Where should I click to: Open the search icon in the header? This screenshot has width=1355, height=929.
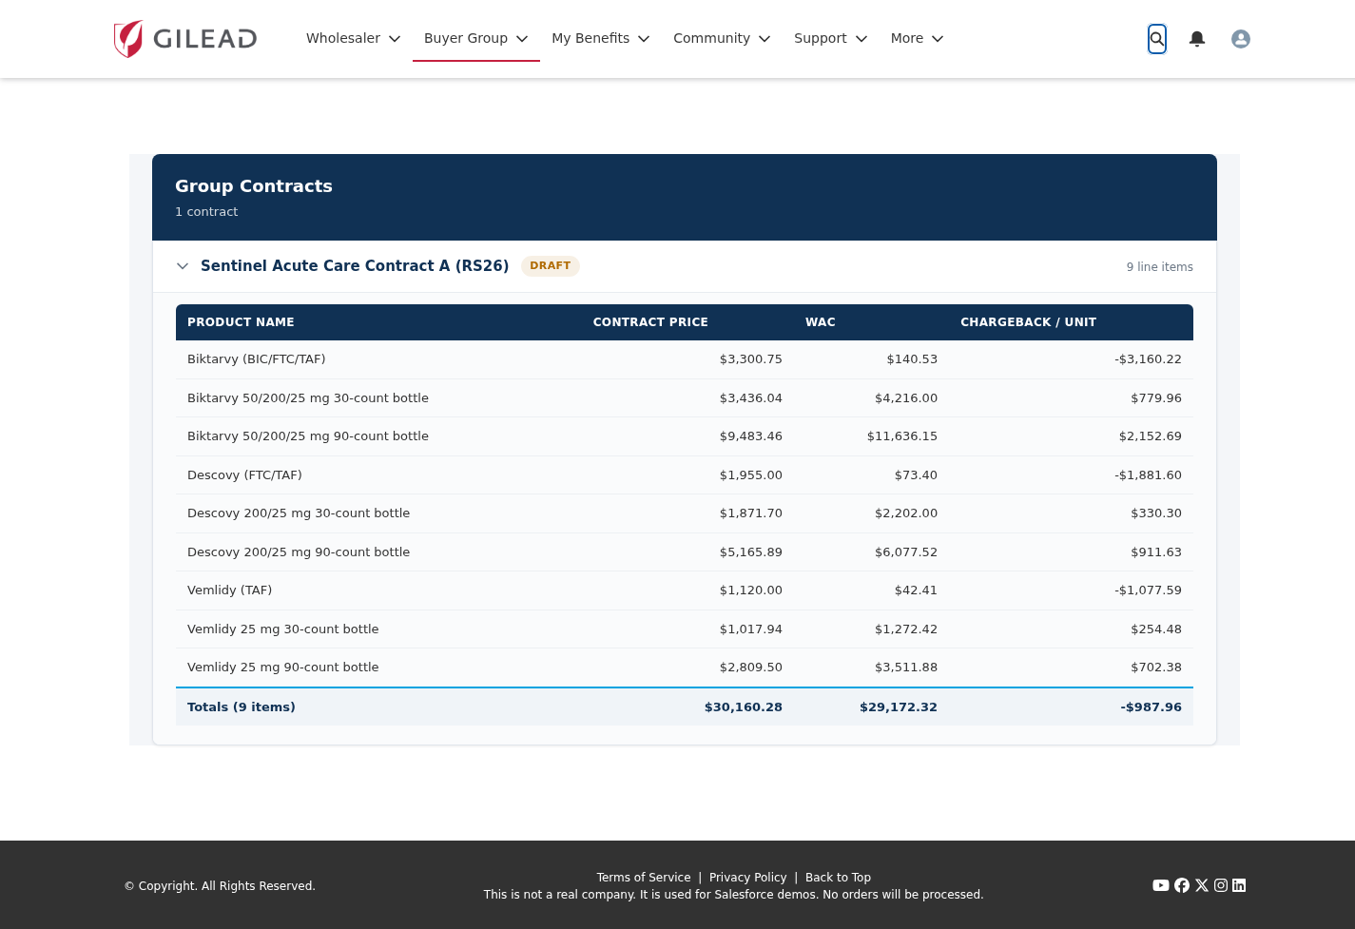(1157, 39)
